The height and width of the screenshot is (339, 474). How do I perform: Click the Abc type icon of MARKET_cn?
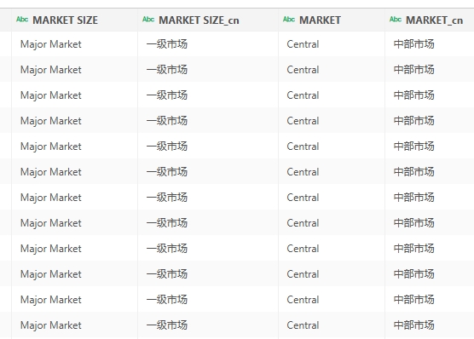(x=396, y=20)
